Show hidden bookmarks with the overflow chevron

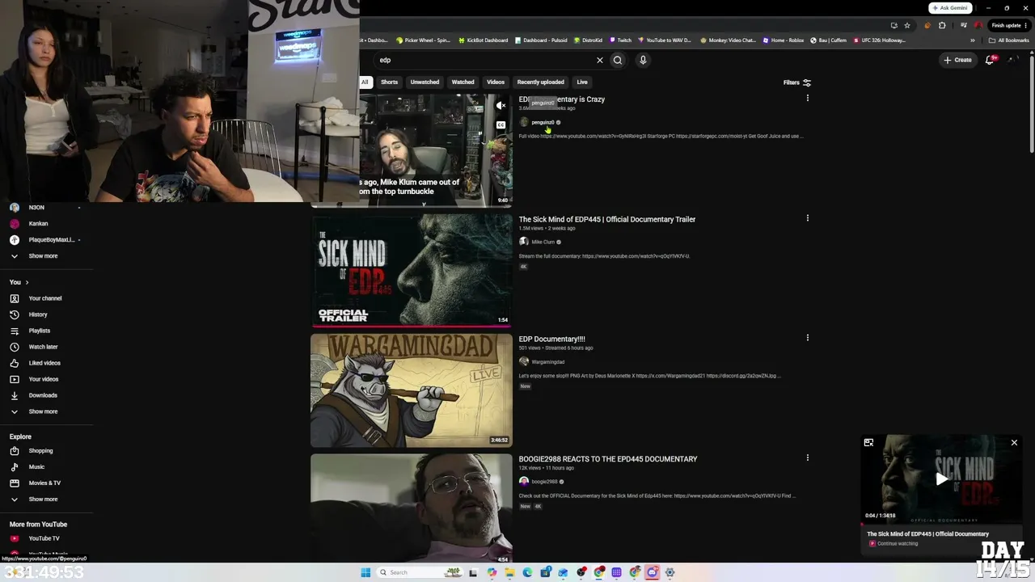[x=973, y=40]
